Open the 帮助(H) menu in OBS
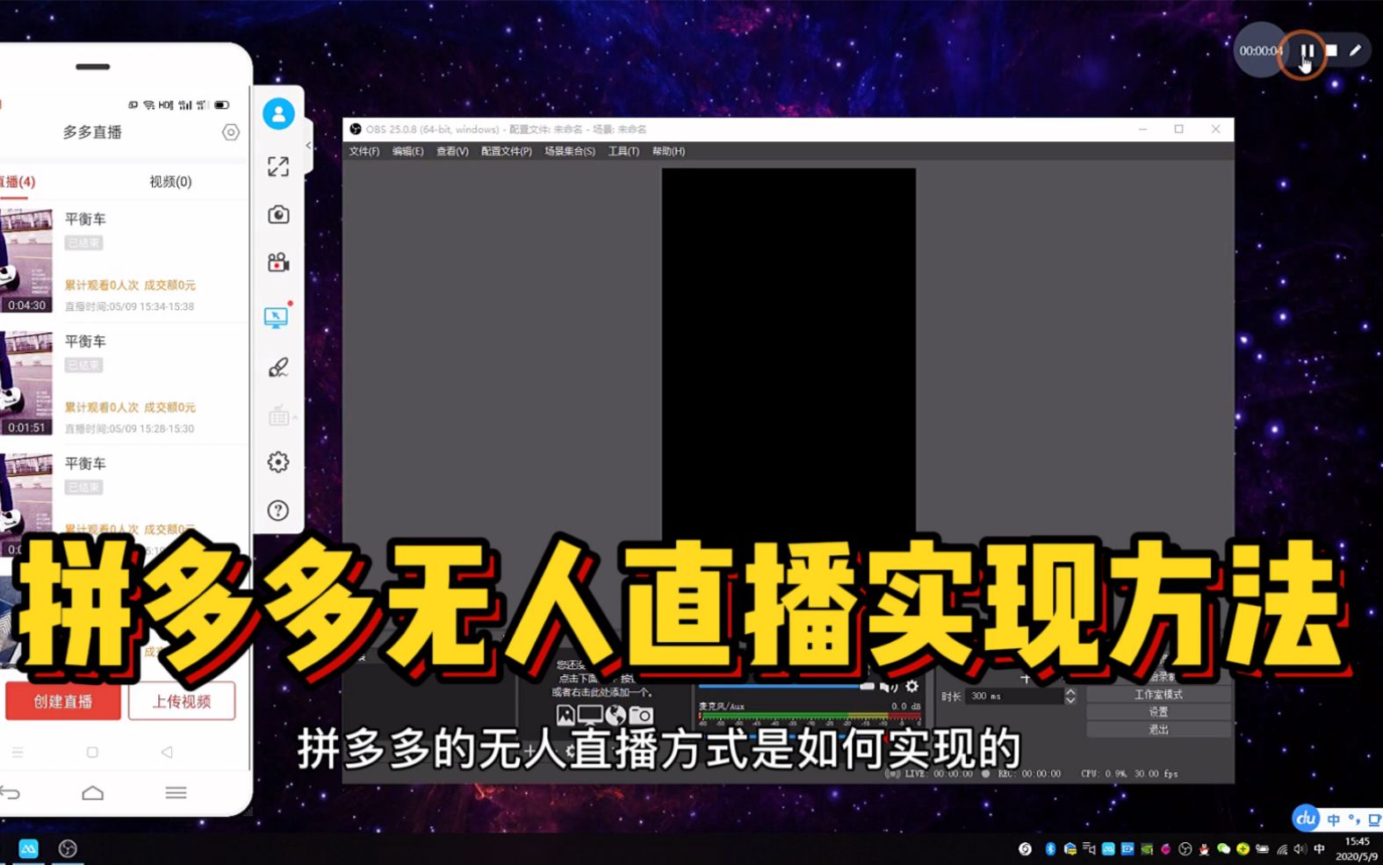The width and height of the screenshot is (1383, 865). pos(668,151)
